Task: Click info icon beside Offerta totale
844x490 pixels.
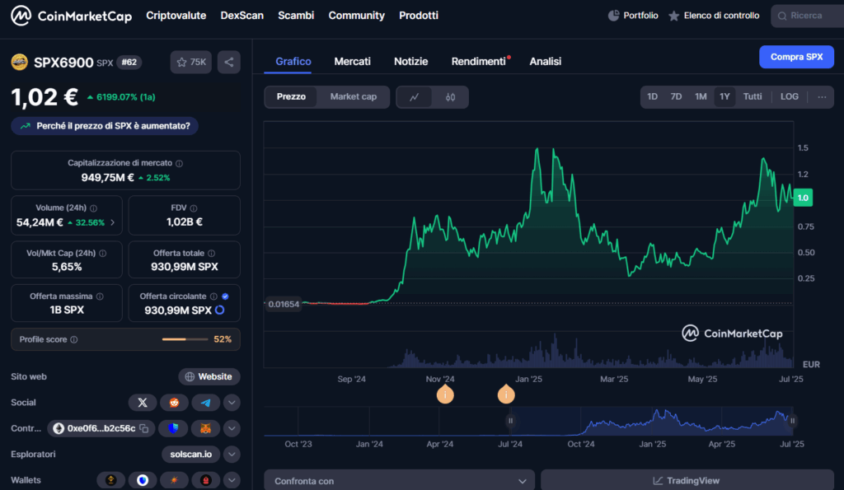Action: click(x=212, y=254)
